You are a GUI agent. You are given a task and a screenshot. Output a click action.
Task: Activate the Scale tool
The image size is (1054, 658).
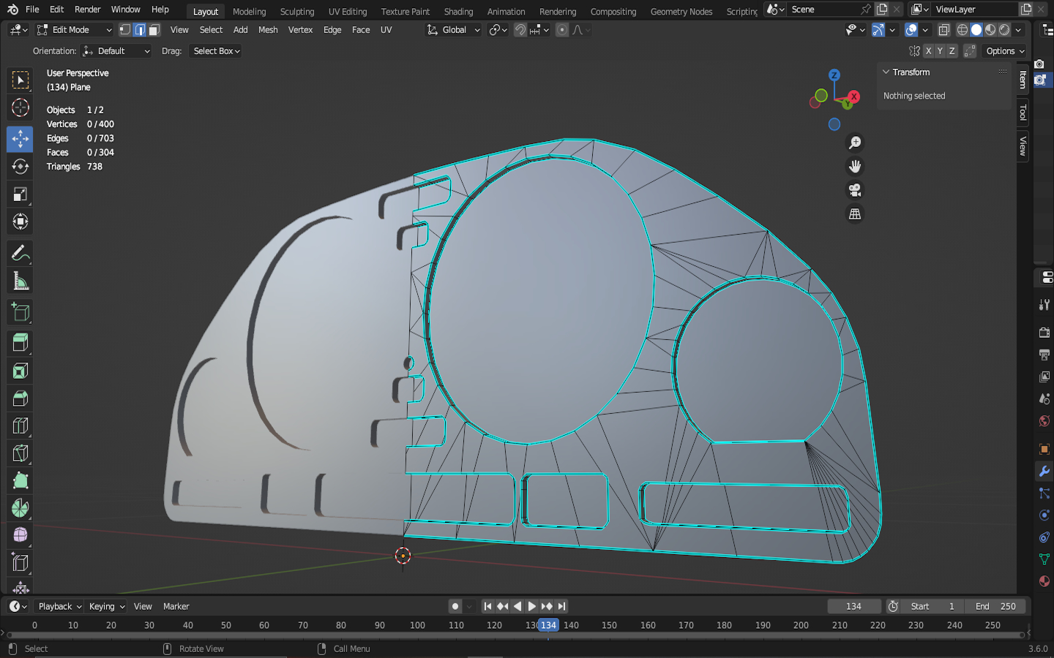(x=20, y=194)
